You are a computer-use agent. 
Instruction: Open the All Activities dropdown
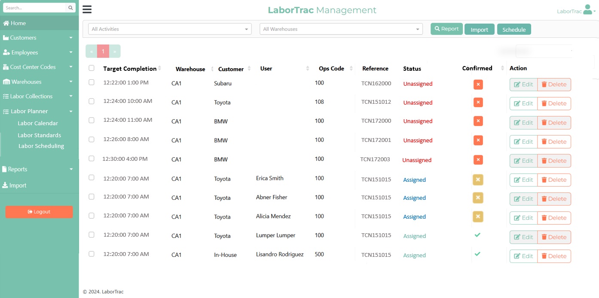170,29
